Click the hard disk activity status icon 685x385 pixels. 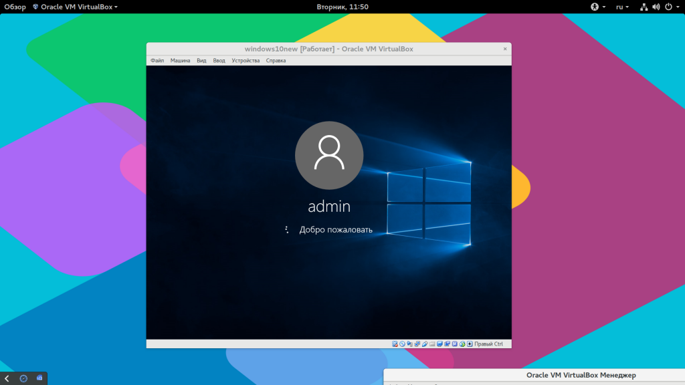pyautogui.click(x=395, y=344)
